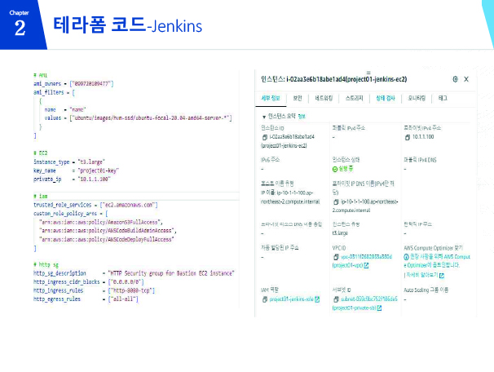494x372 pixels.
Task: Click the 실행 중 instance state text
Action: [x=346, y=169]
